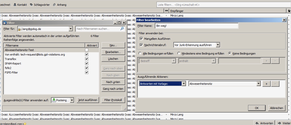This screenshot has width=291, height=125.
Task: Open the Filter-Protokoll log
Action: [x=113, y=100]
